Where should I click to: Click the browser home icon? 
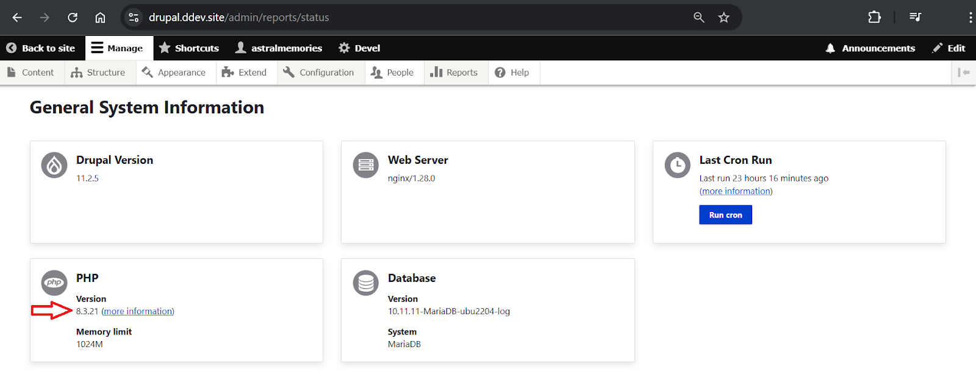[100, 18]
